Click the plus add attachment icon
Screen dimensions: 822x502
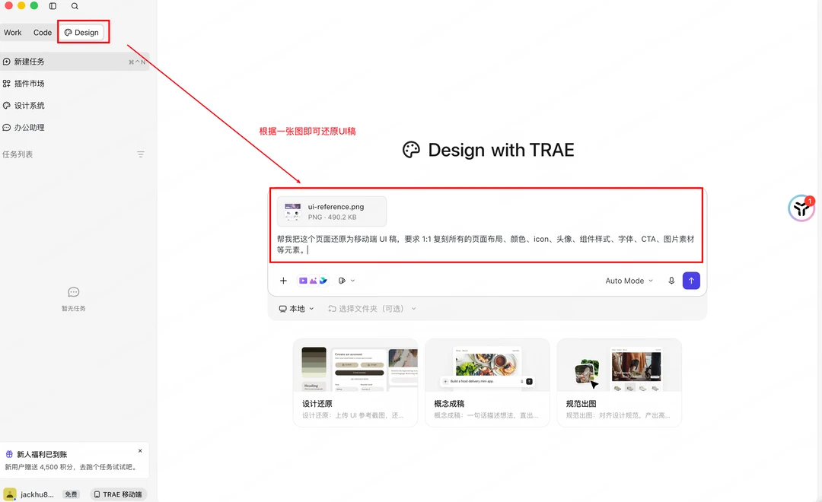point(283,281)
